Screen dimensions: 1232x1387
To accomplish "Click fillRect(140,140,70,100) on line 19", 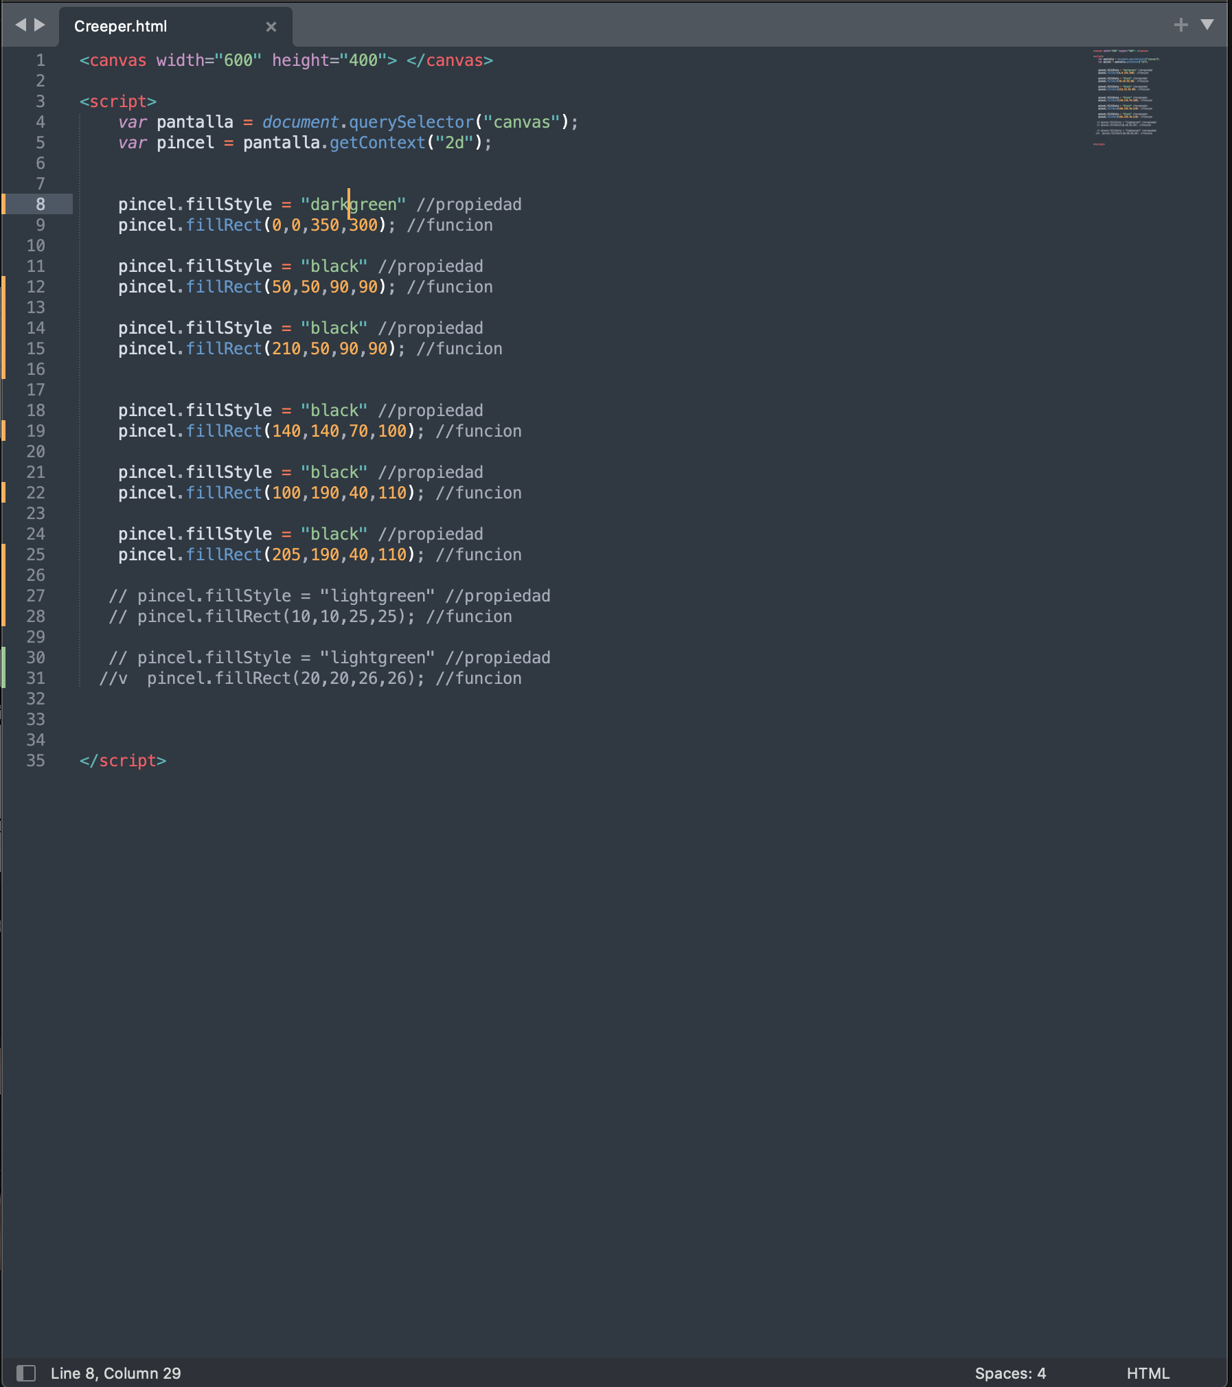I will click(x=301, y=431).
